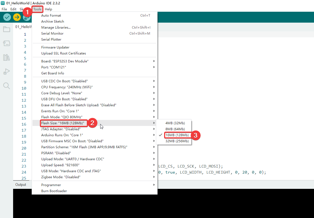Expand Port "COM121" submenu

click(94, 67)
